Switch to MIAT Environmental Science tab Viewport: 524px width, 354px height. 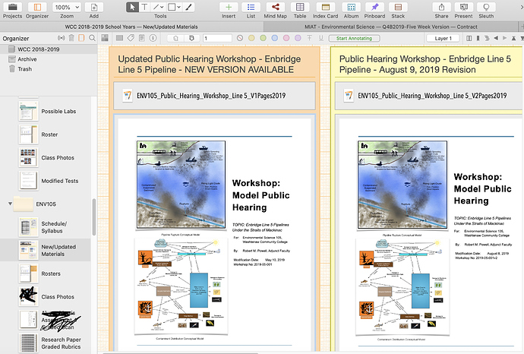(x=390, y=27)
